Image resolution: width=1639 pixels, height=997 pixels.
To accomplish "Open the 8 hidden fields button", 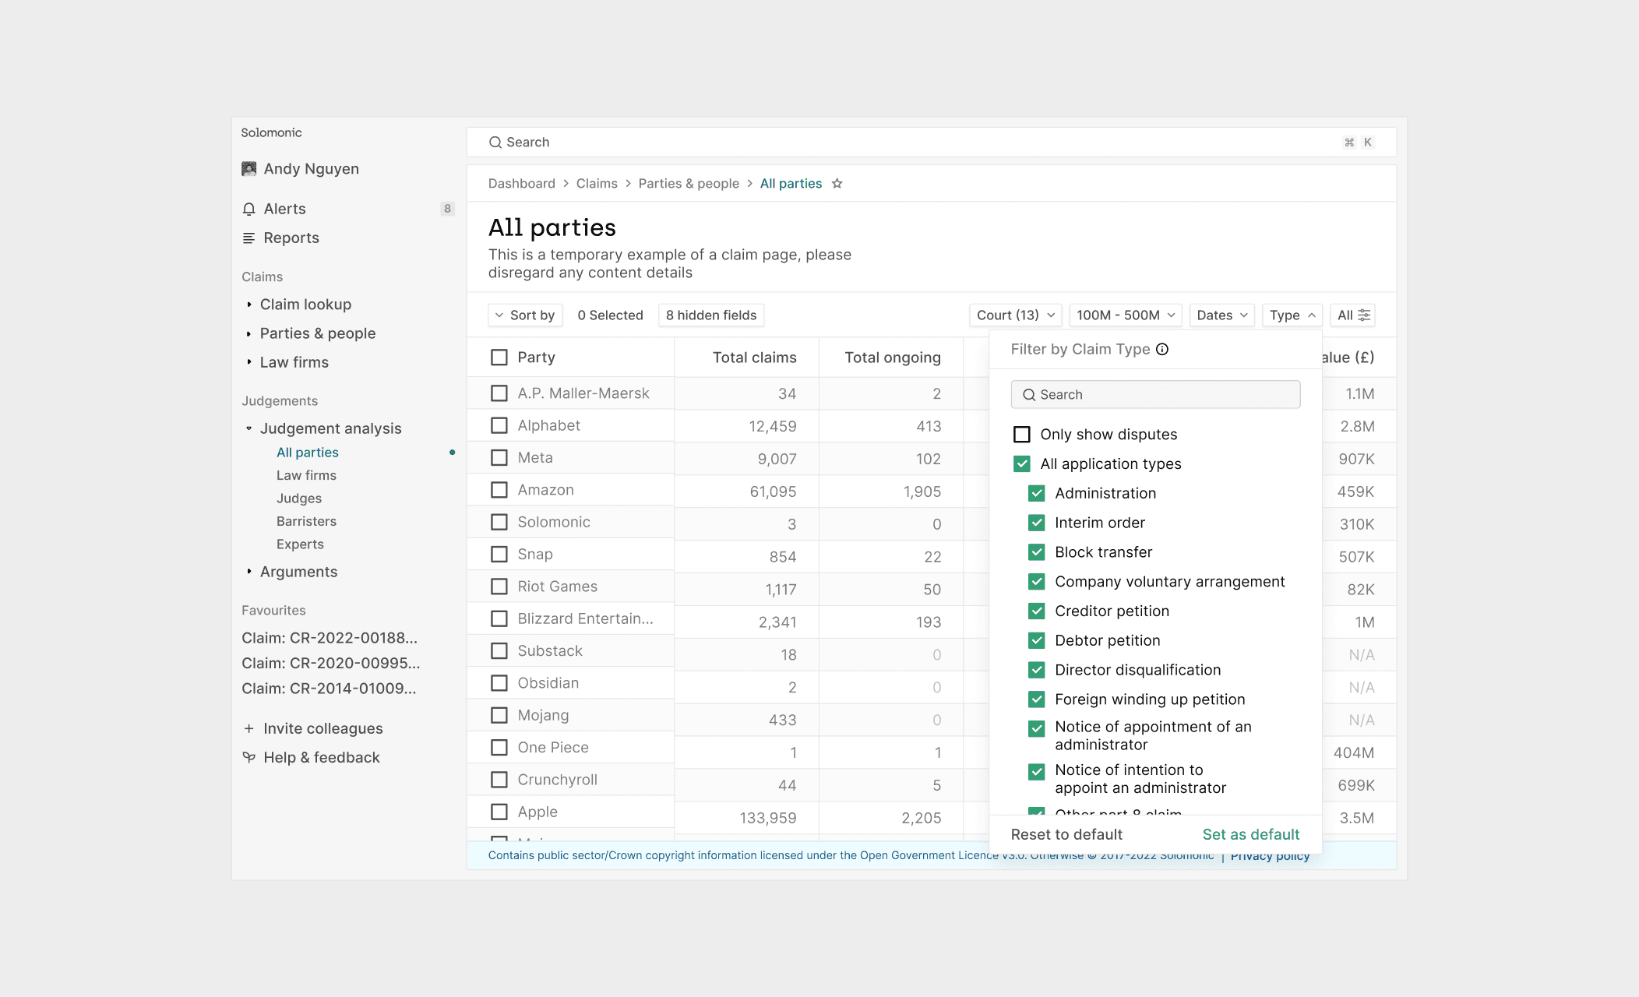I will [710, 315].
